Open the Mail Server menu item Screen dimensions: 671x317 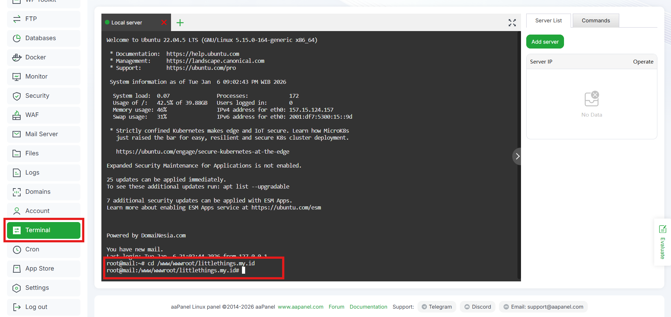coord(44,134)
